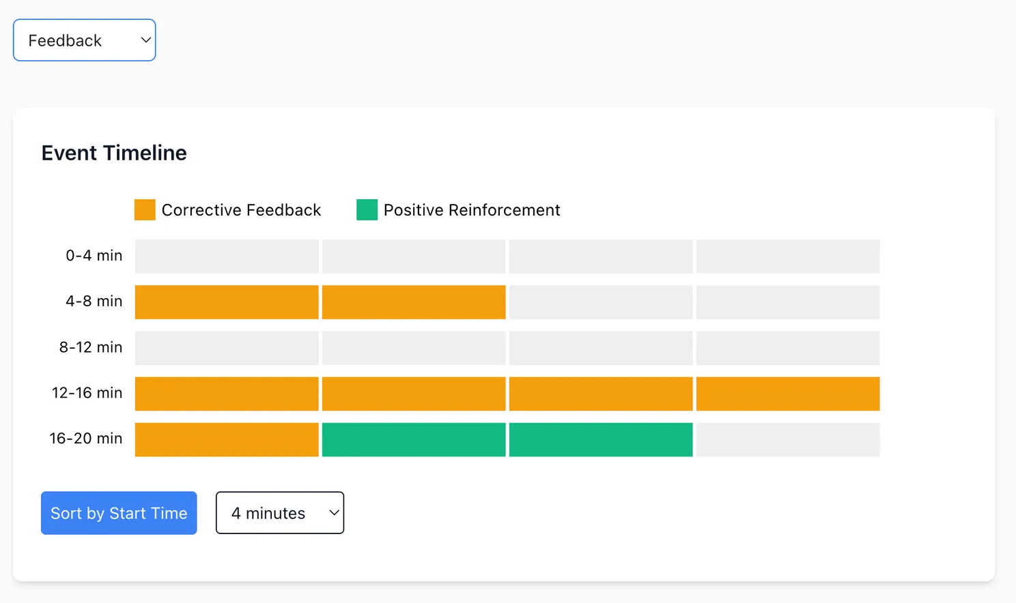Click the Corrective Feedback legend label
Image resolution: width=1016 pixels, height=603 pixels.
[x=241, y=210]
